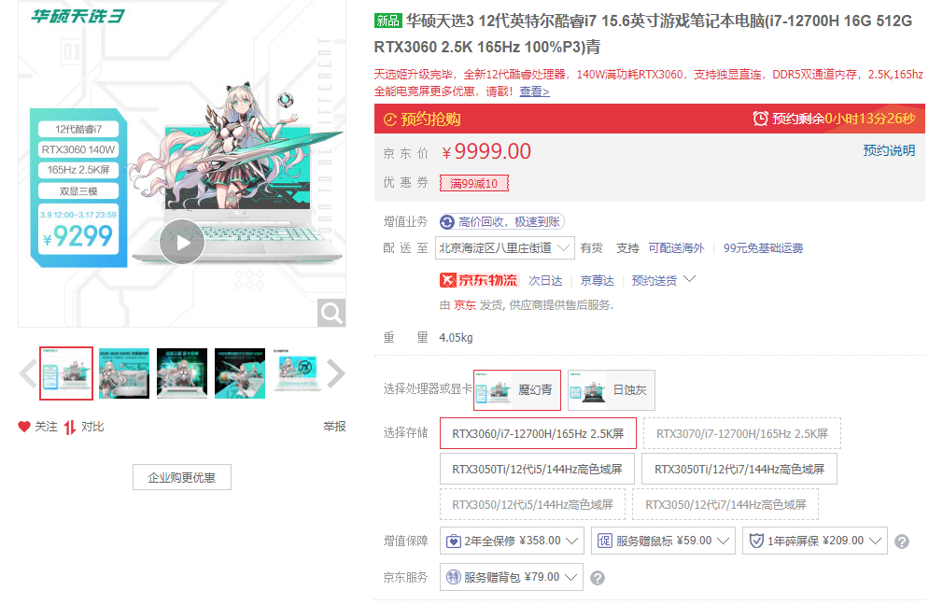This screenshot has height=605, width=943.
Task: Play the product video on main image
Action: click(x=180, y=244)
